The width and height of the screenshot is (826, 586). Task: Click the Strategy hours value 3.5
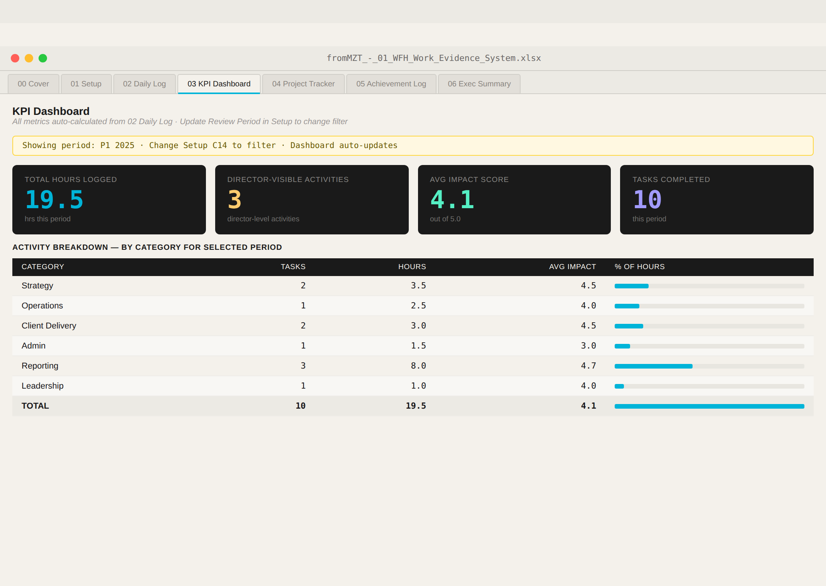tap(418, 286)
